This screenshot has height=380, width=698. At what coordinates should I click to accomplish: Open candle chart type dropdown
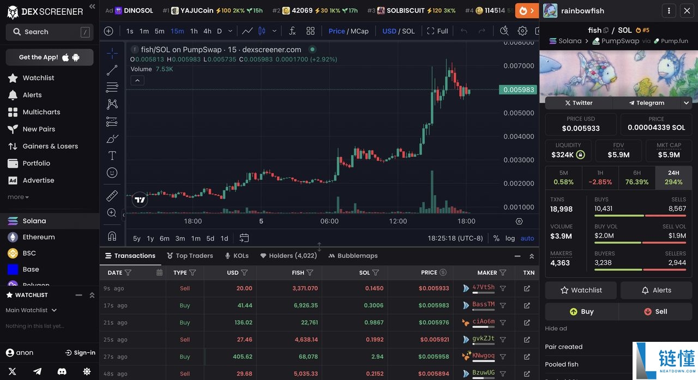pyautogui.click(x=274, y=31)
